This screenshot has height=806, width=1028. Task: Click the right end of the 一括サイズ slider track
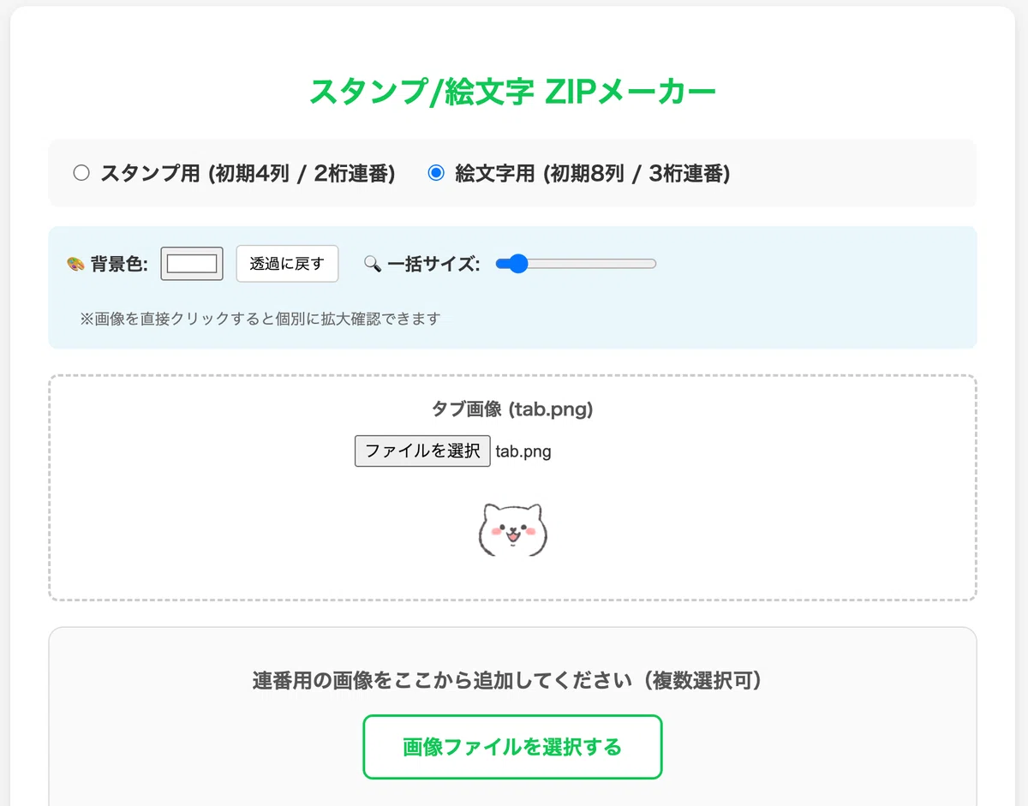[x=652, y=264]
